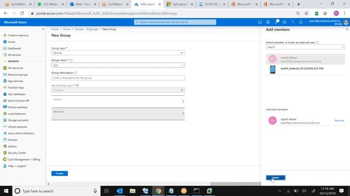Switch to the first GoToMeeting tab
This screenshot has height=196, width=350.
[18, 4]
